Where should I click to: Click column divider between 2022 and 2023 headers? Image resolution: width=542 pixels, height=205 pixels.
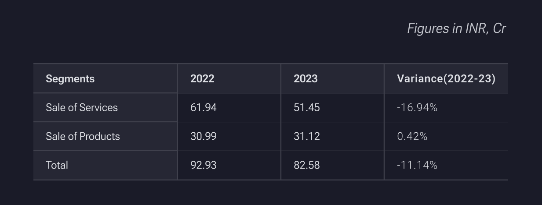tap(281, 79)
